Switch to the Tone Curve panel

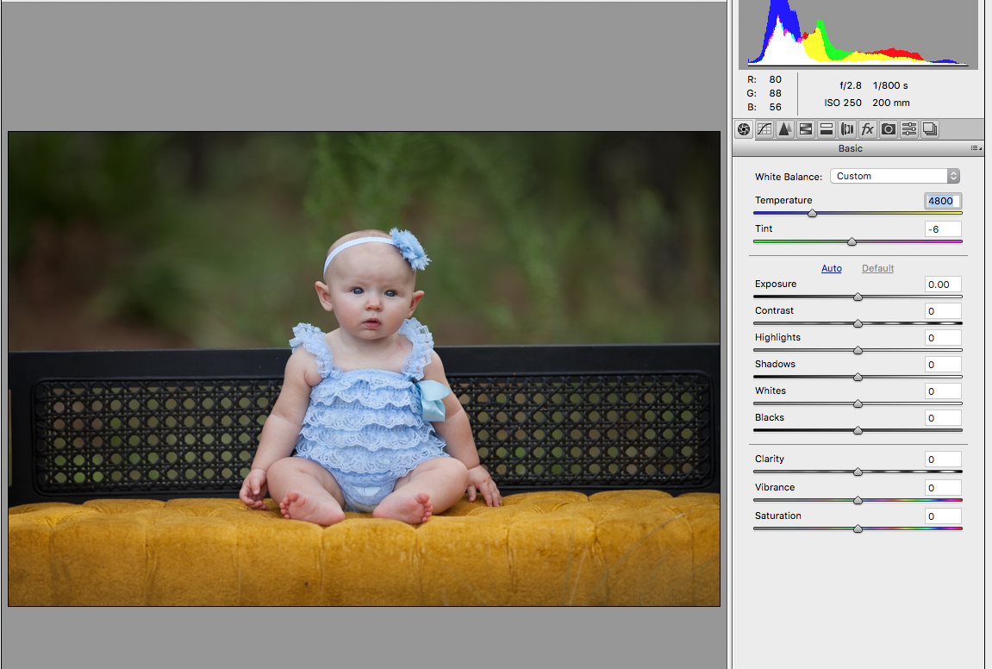coord(764,129)
